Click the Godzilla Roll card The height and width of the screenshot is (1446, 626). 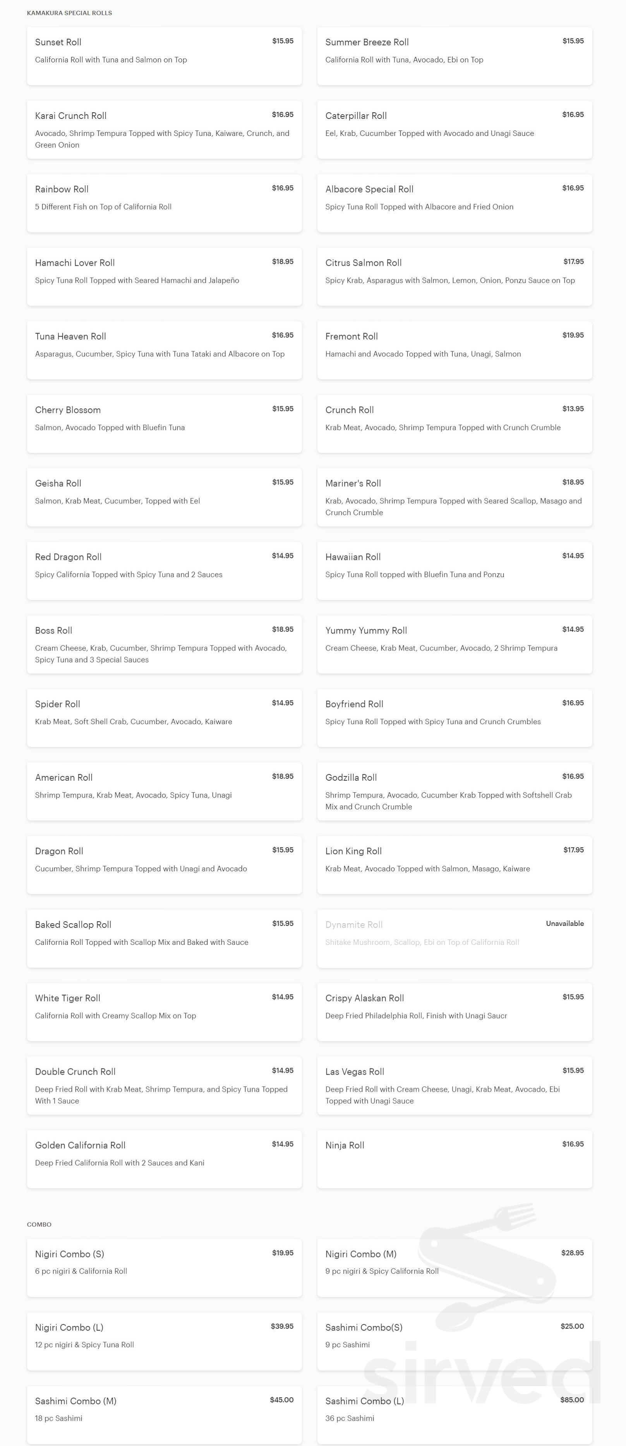point(454,792)
